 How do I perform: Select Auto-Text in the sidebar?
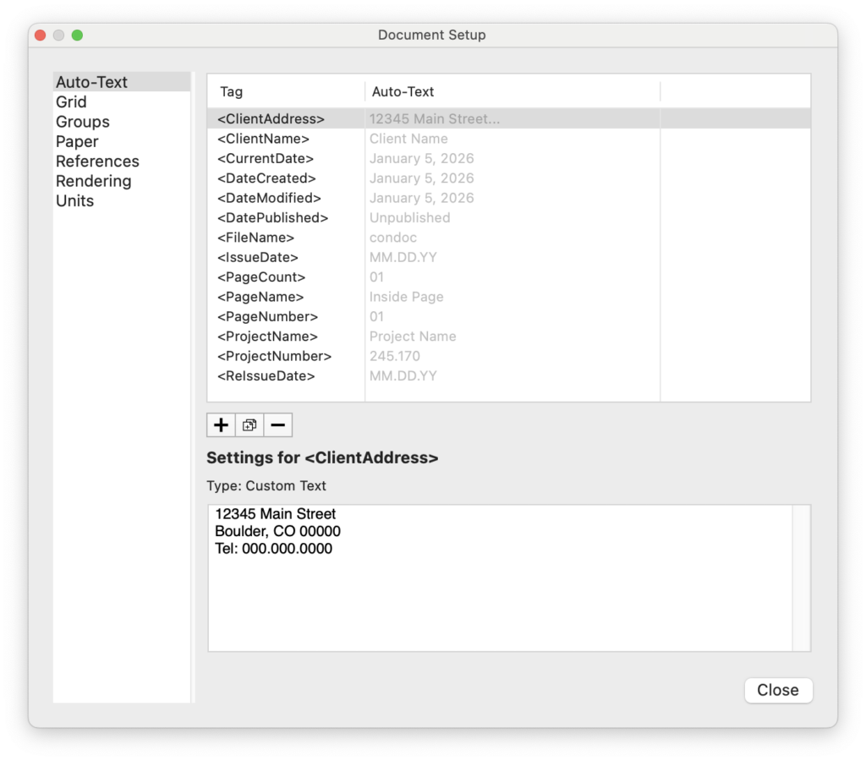click(122, 82)
